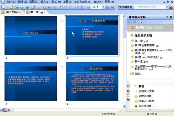The image size is (174, 116).
Task: Open the 帮助 menu
Action: [109, 2]
